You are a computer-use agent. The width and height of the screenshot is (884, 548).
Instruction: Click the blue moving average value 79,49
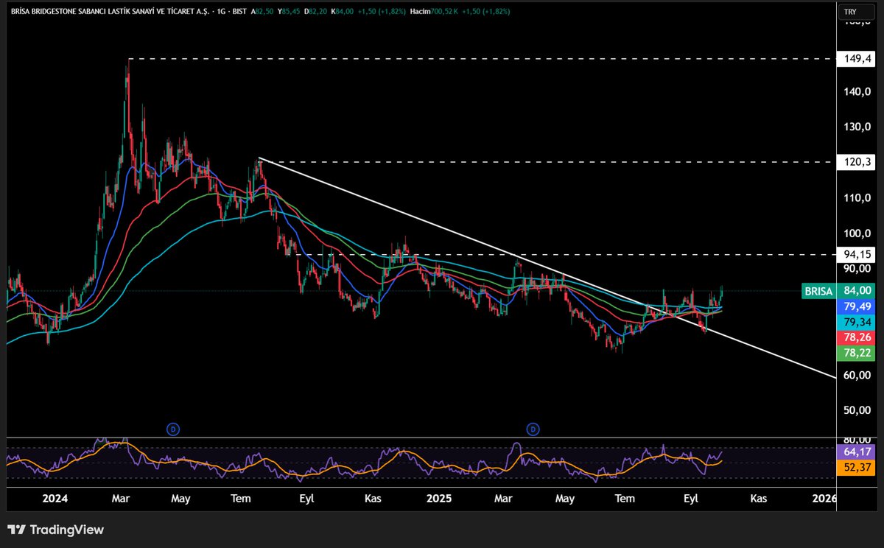click(857, 306)
